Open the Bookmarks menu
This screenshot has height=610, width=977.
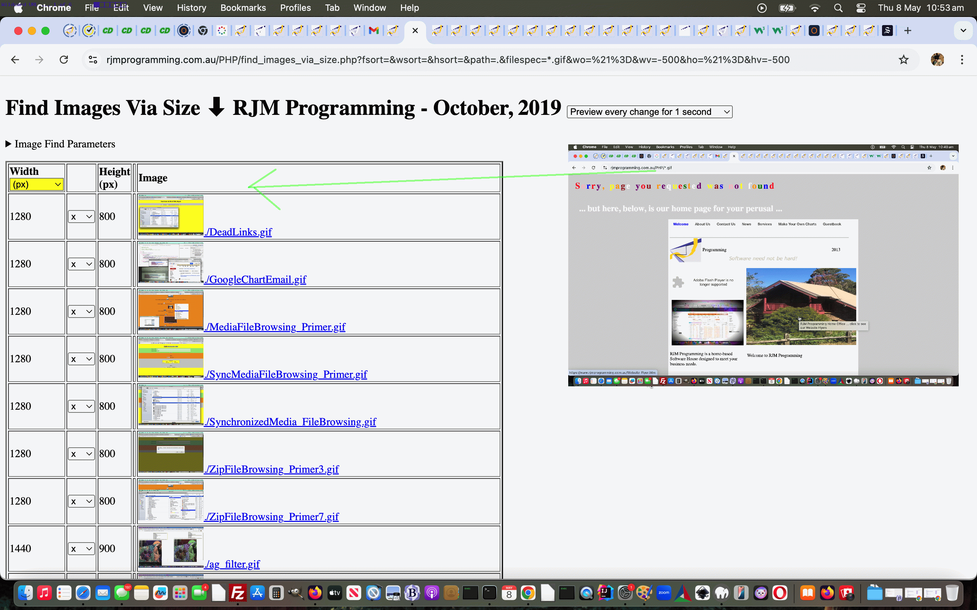pos(243,8)
